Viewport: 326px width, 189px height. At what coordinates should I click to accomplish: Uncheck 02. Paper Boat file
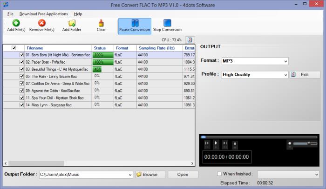click(x=21, y=62)
